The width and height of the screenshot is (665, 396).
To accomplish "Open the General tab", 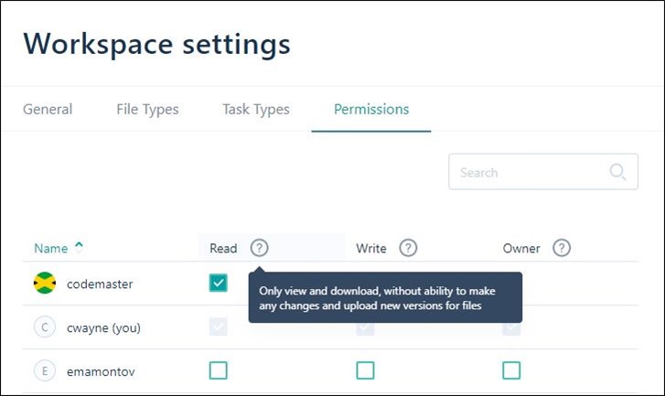I will tap(48, 109).
